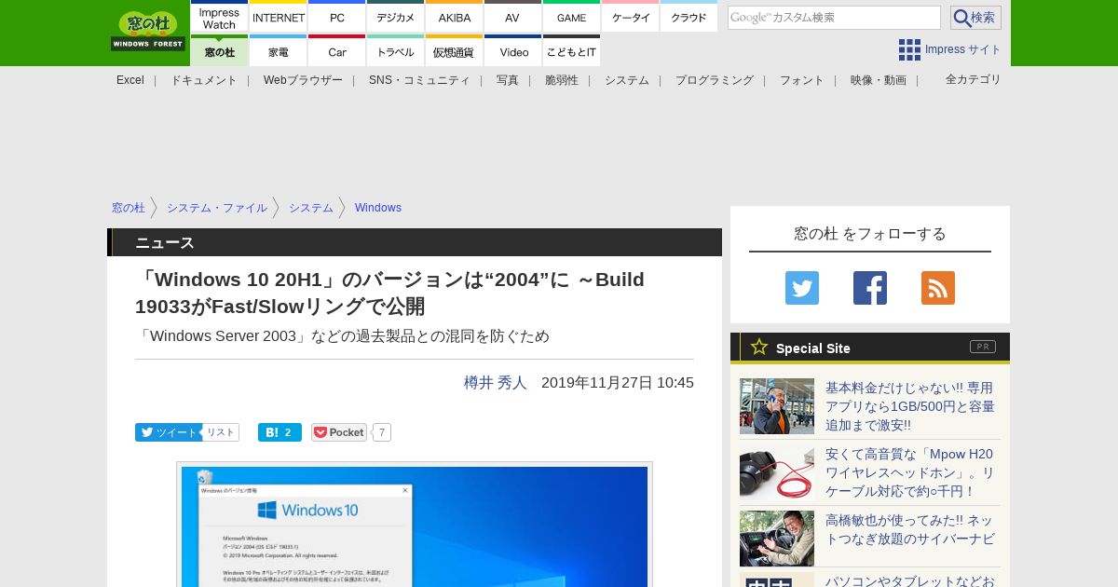
Task: Save article with Pocket button
Action: (339, 432)
